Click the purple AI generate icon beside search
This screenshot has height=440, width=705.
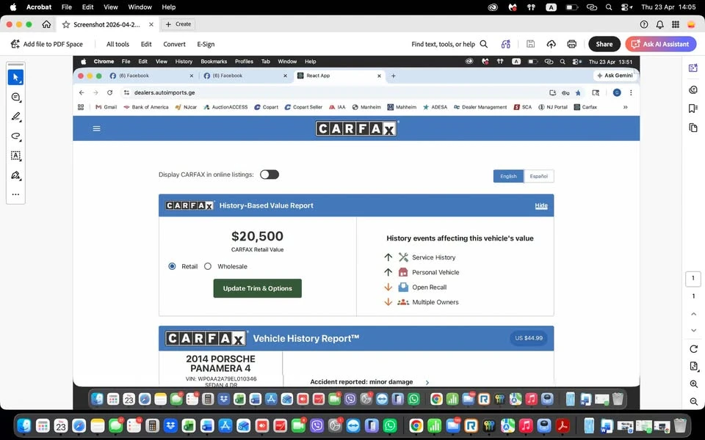506,44
